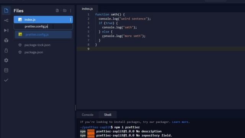245x138 pixels.
Task: Click the No repository field warning line
Action: (x=126, y=135)
